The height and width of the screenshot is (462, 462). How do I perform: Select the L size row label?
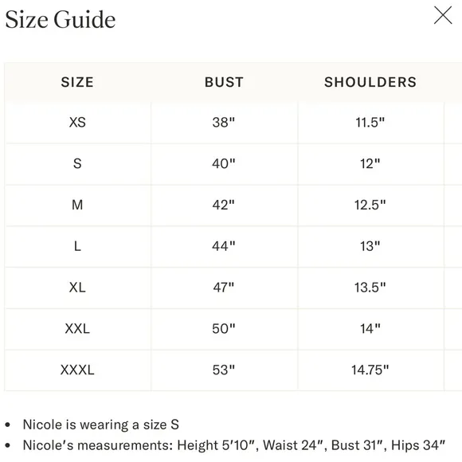coord(77,246)
